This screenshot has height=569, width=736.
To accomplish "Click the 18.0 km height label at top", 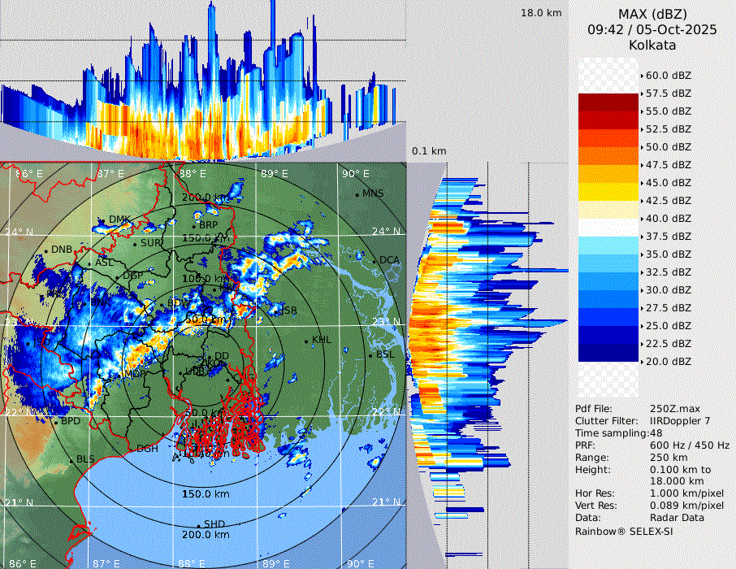I will click(541, 13).
